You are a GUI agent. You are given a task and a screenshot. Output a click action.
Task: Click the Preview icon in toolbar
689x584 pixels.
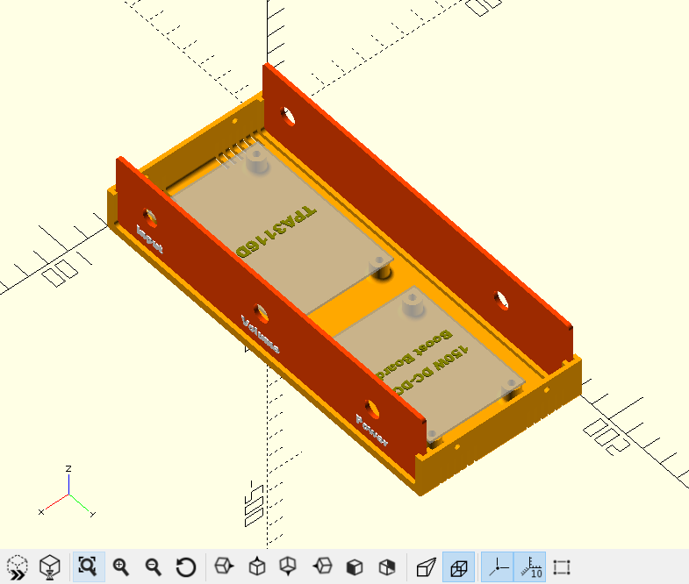(18, 566)
